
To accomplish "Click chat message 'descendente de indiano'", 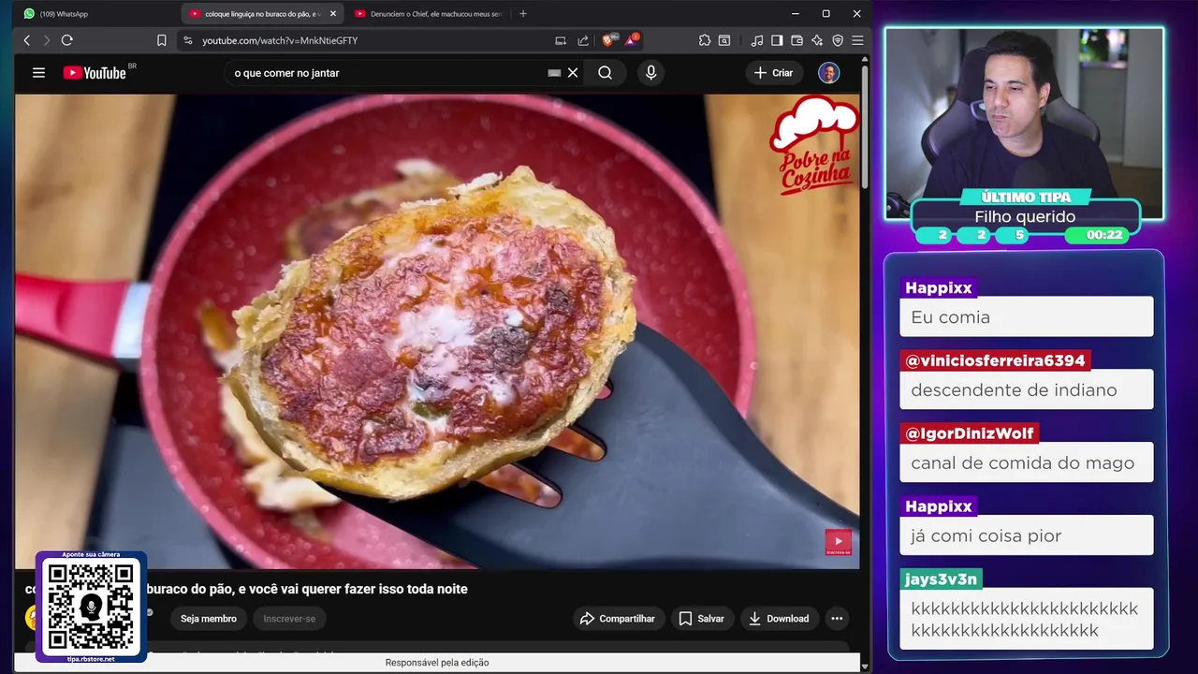I will coord(1026,389).
